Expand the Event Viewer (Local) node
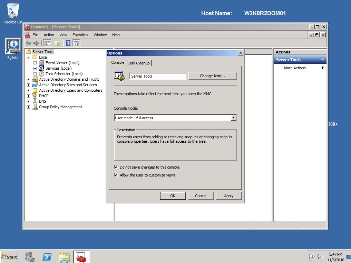Screen dimensions: 351x263 pos(35,63)
